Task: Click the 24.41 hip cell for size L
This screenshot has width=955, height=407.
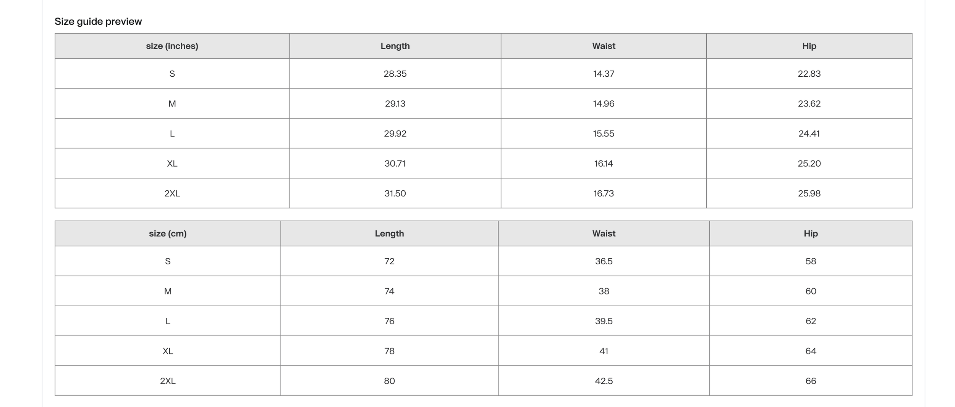Action: pos(809,134)
